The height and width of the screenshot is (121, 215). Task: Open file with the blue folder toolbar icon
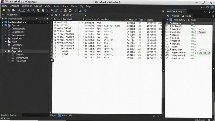tap(28, 10)
